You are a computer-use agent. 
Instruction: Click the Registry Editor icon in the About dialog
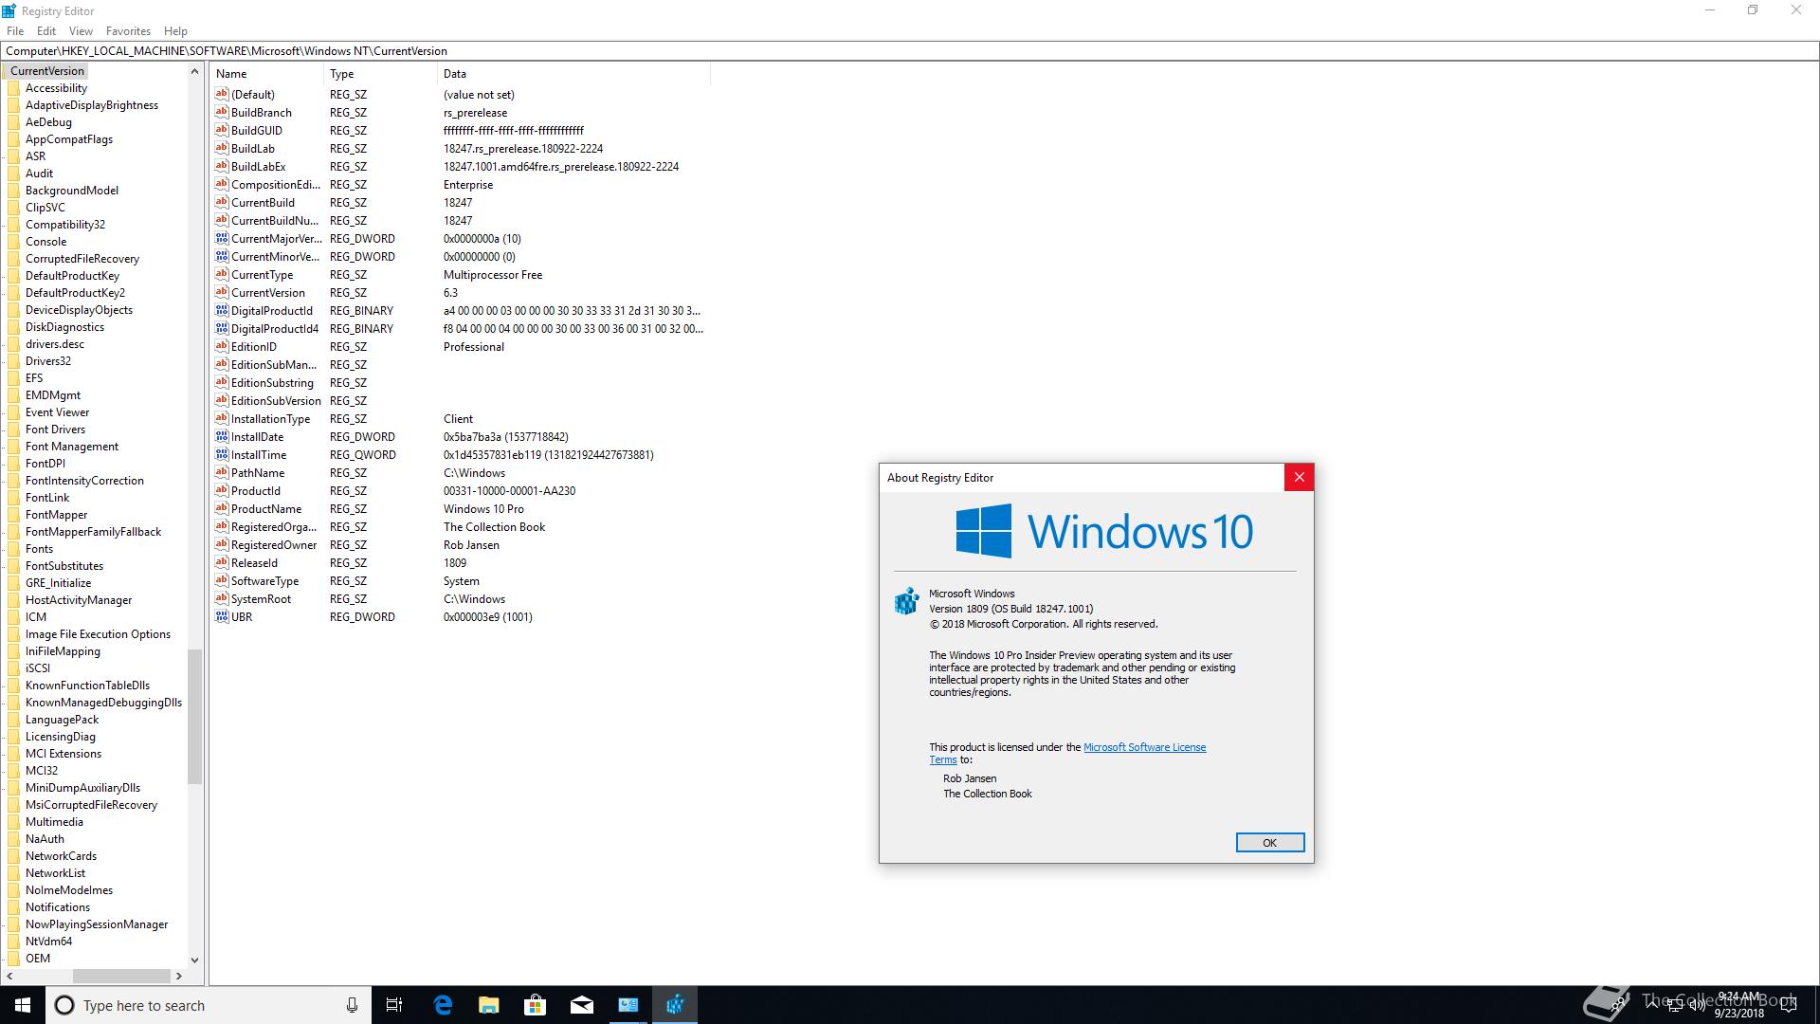(x=907, y=601)
